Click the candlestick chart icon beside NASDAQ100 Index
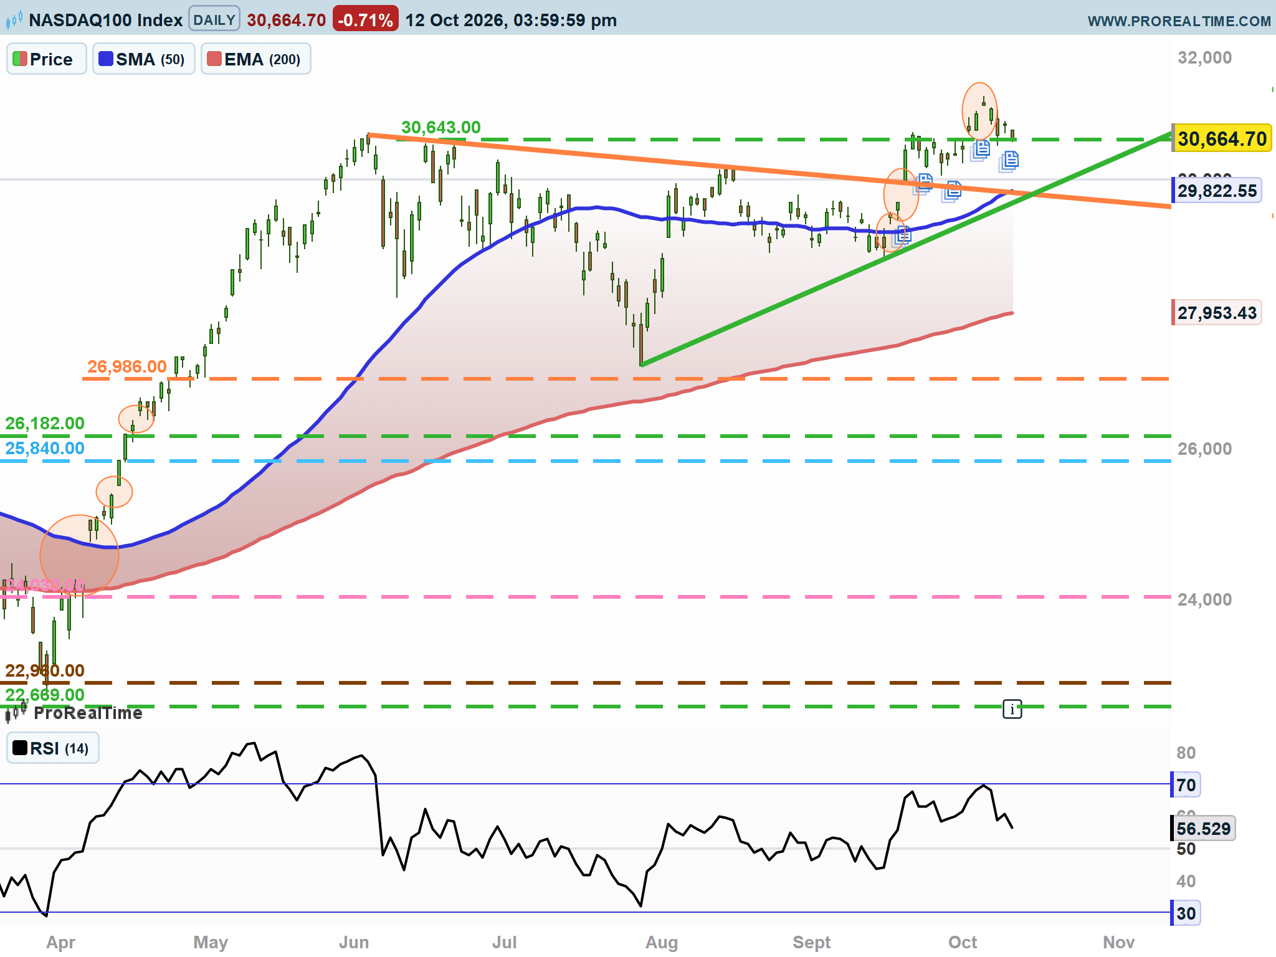The image size is (1276, 957). 14,20
